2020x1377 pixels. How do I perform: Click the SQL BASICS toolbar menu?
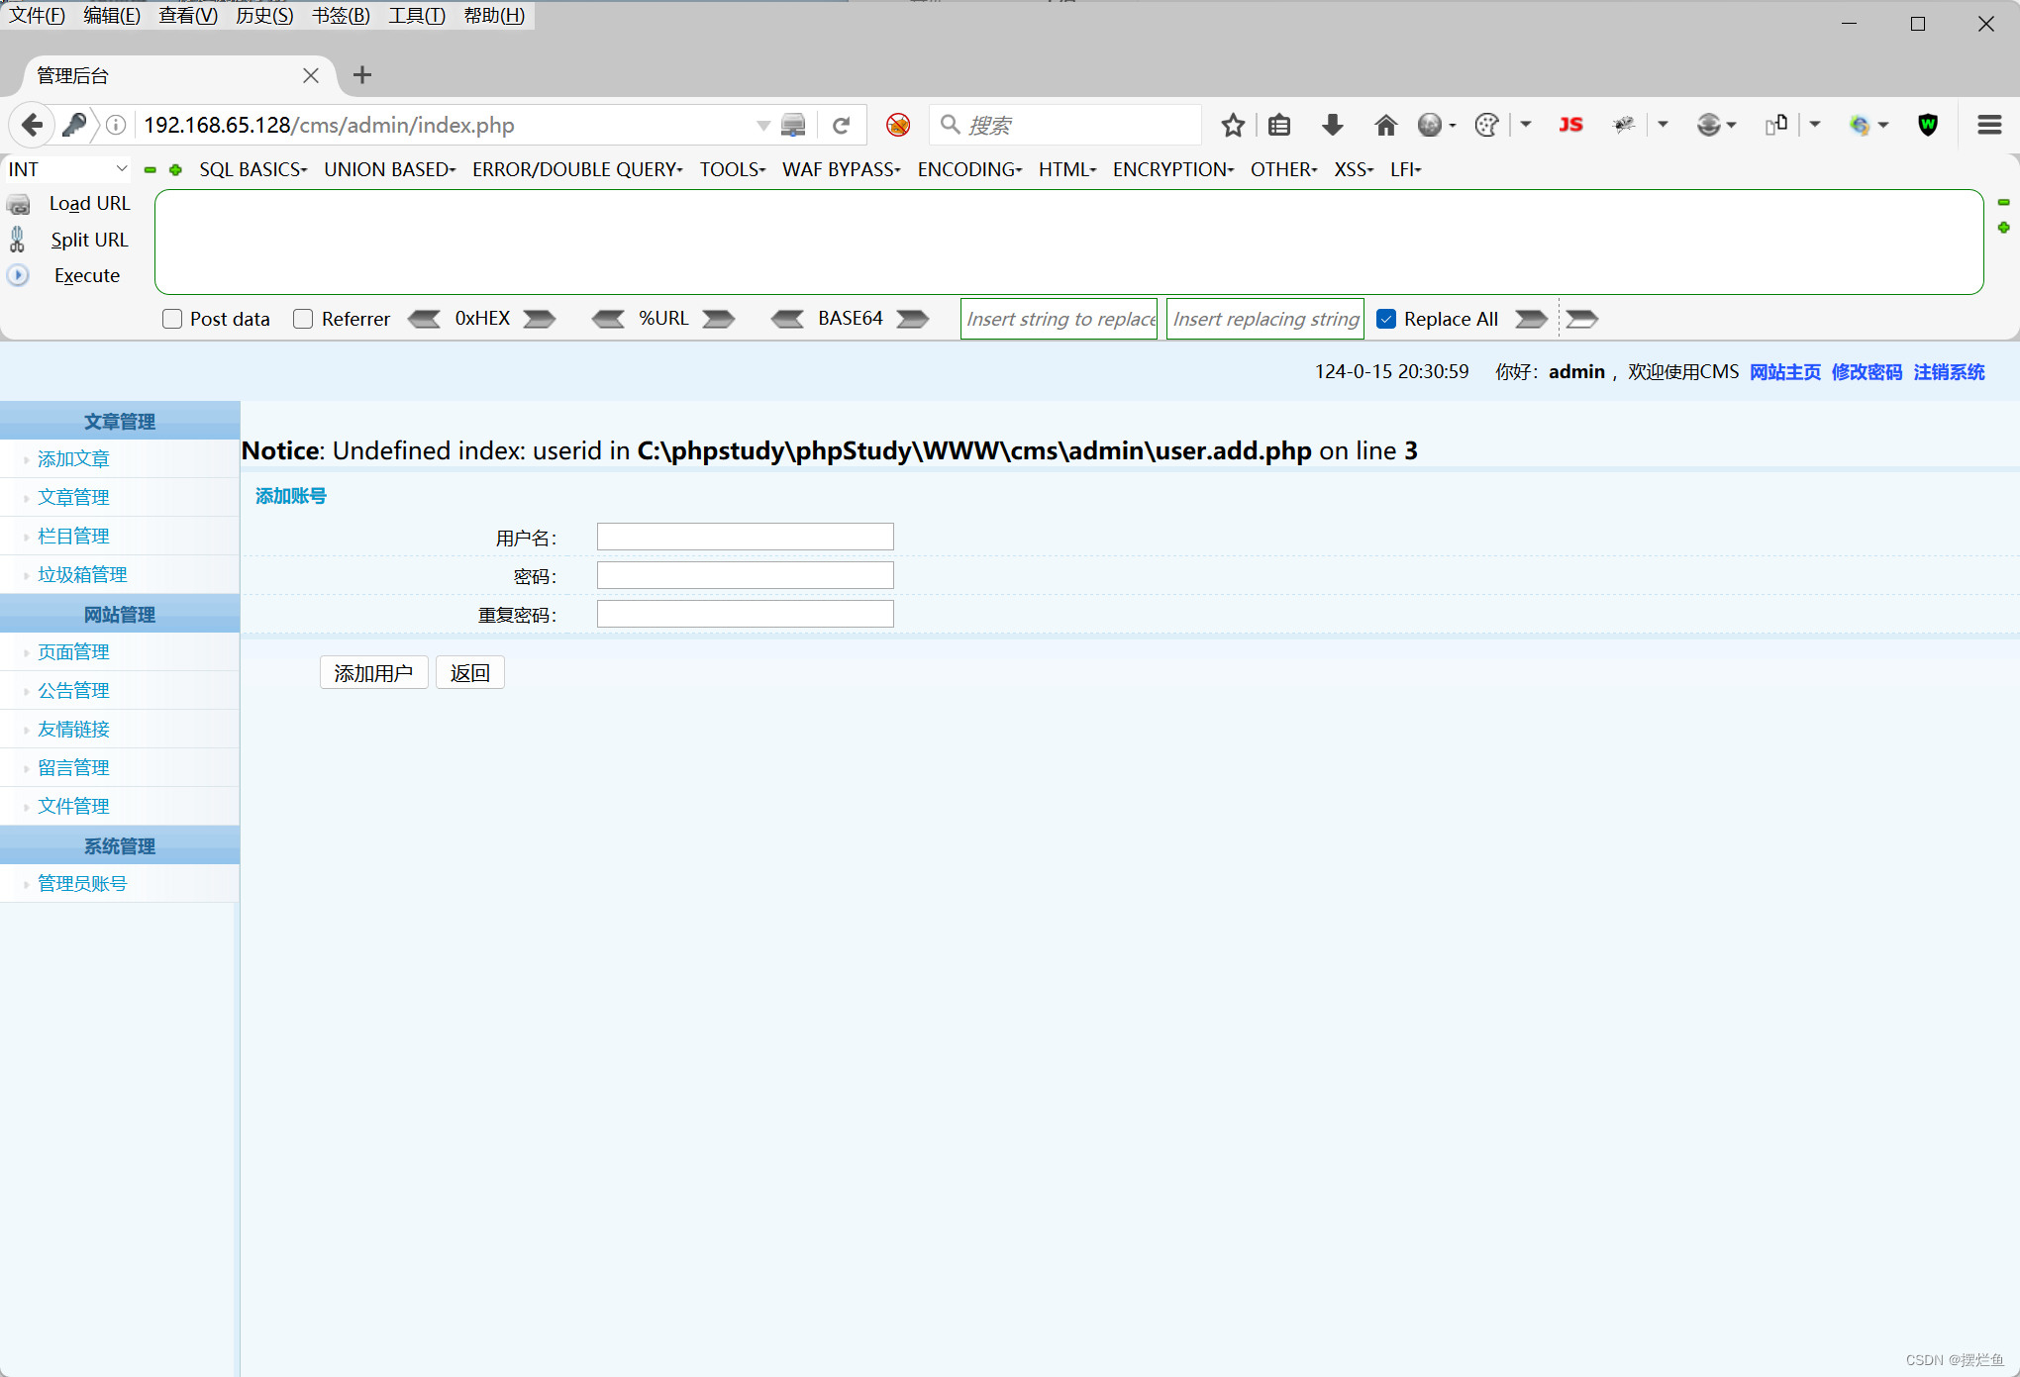pyautogui.click(x=249, y=169)
